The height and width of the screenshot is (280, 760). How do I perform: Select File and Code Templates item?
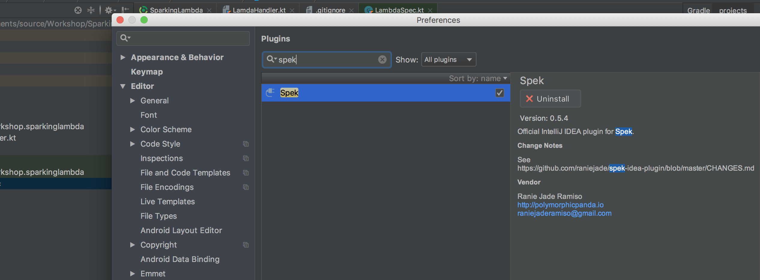[x=185, y=173]
